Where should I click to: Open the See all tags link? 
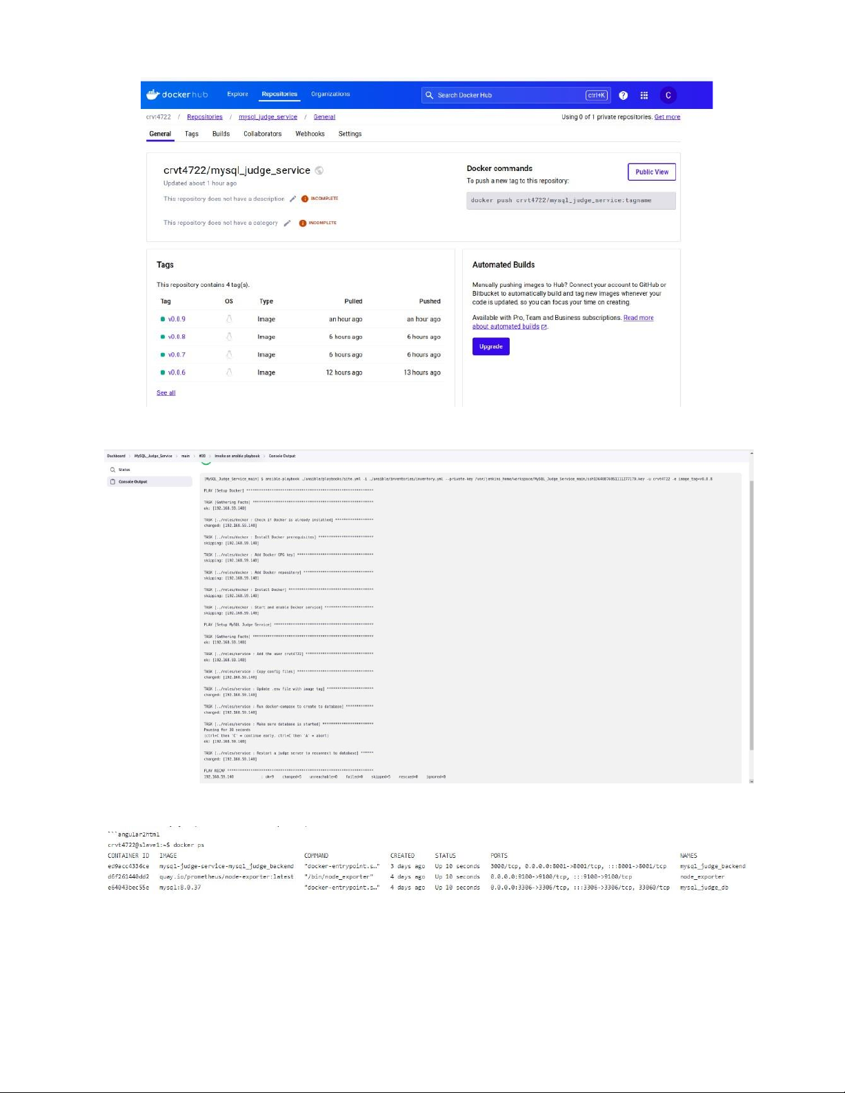point(166,393)
